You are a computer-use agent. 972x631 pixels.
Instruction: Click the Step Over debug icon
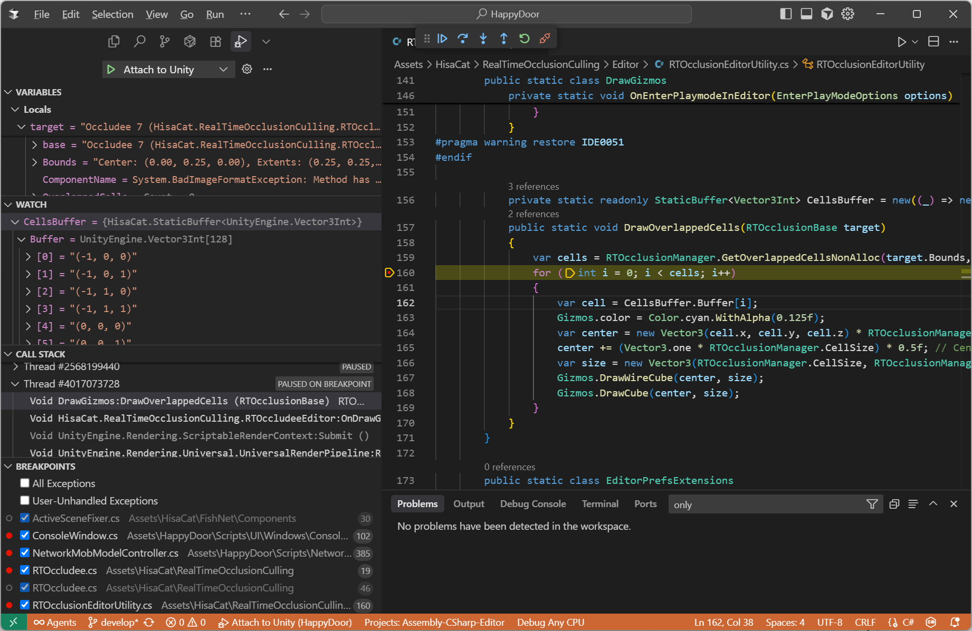[x=463, y=38]
